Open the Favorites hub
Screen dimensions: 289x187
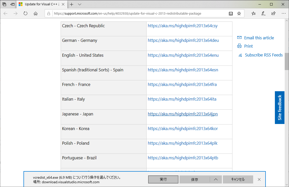tap(254, 13)
